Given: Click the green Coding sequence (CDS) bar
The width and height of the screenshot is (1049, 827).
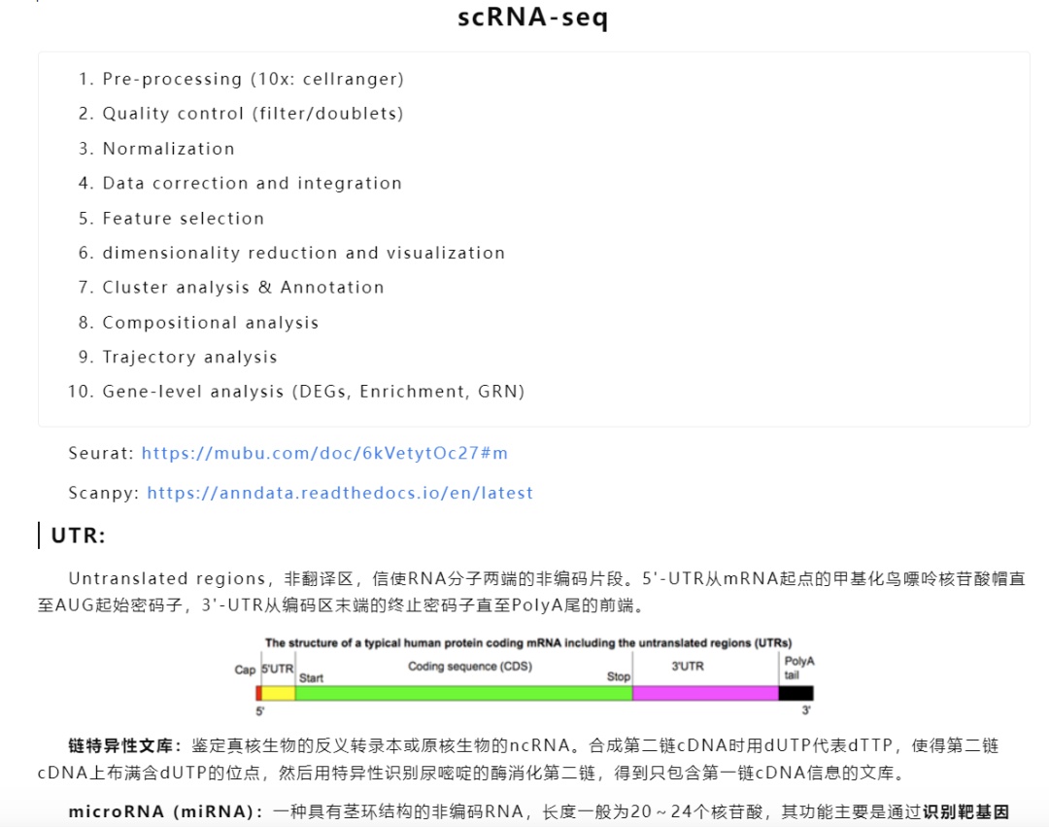Looking at the screenshot, I should pos(464,693).
